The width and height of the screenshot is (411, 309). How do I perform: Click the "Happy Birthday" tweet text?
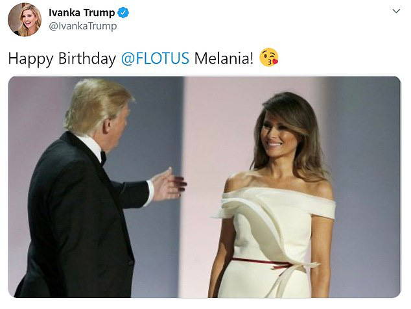pos(62,58)
